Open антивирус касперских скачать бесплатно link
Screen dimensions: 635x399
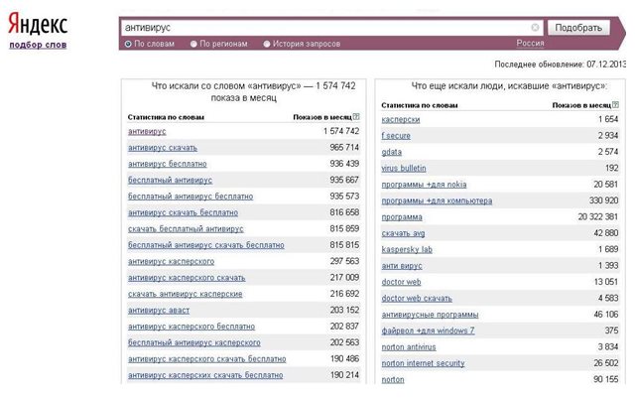pos(205,375)
